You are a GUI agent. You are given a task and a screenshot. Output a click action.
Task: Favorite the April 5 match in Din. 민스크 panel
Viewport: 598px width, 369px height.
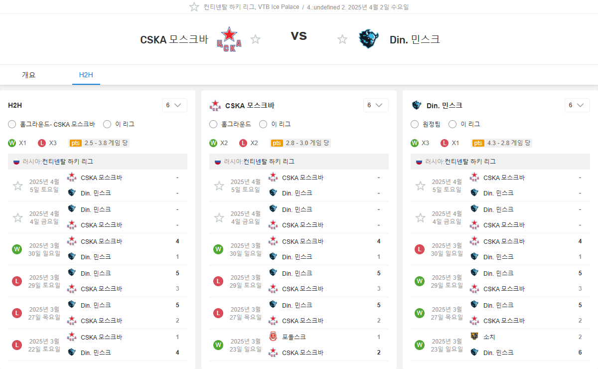421,186
